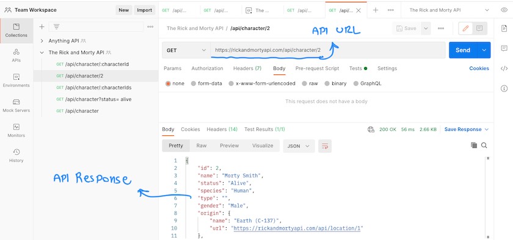
Task: Copy response with the copy icon
Action: point(474,146)
